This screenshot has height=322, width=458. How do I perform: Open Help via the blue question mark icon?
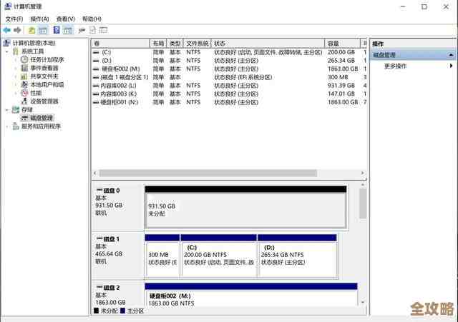click(57, 30)
